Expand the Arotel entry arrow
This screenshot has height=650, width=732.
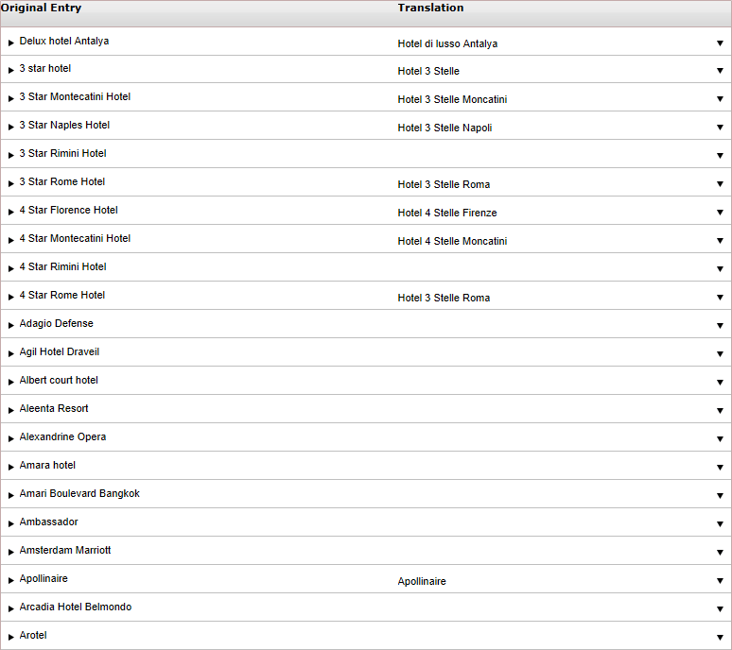11,638
